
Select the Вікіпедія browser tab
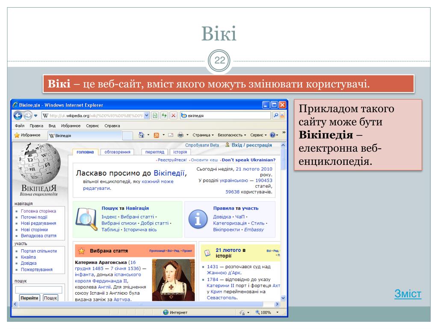tap(85, 136)
